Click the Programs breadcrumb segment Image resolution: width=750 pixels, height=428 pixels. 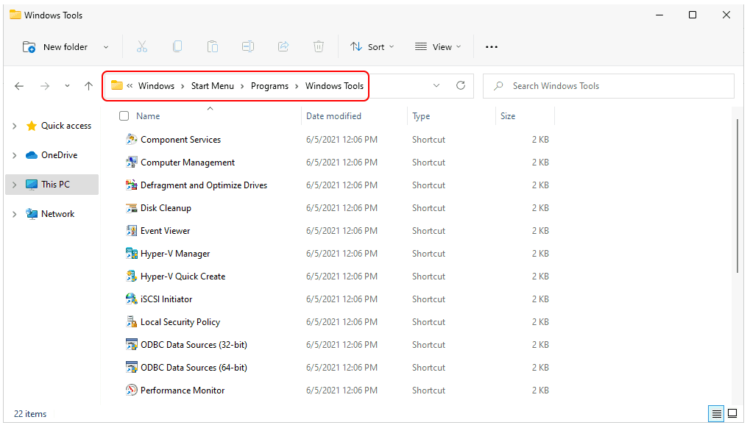click(x=270, y=86)
